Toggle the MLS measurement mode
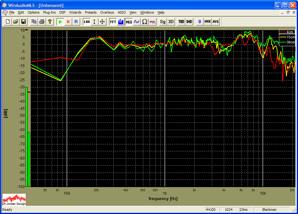 coord(129,22)
